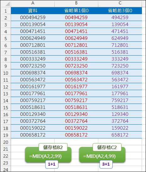The width and height of the screenshot is (146, 172).
Task: Select cell containing 000471451
Action: coord(33,31)
